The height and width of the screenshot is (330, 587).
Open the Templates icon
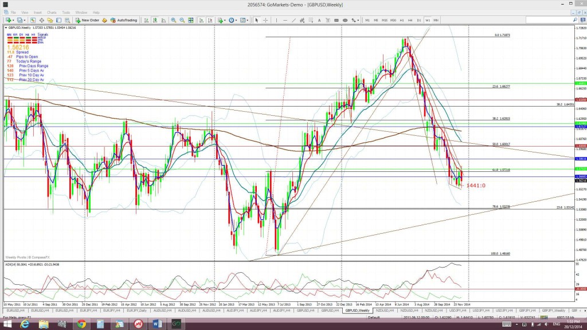click(242, 20)
